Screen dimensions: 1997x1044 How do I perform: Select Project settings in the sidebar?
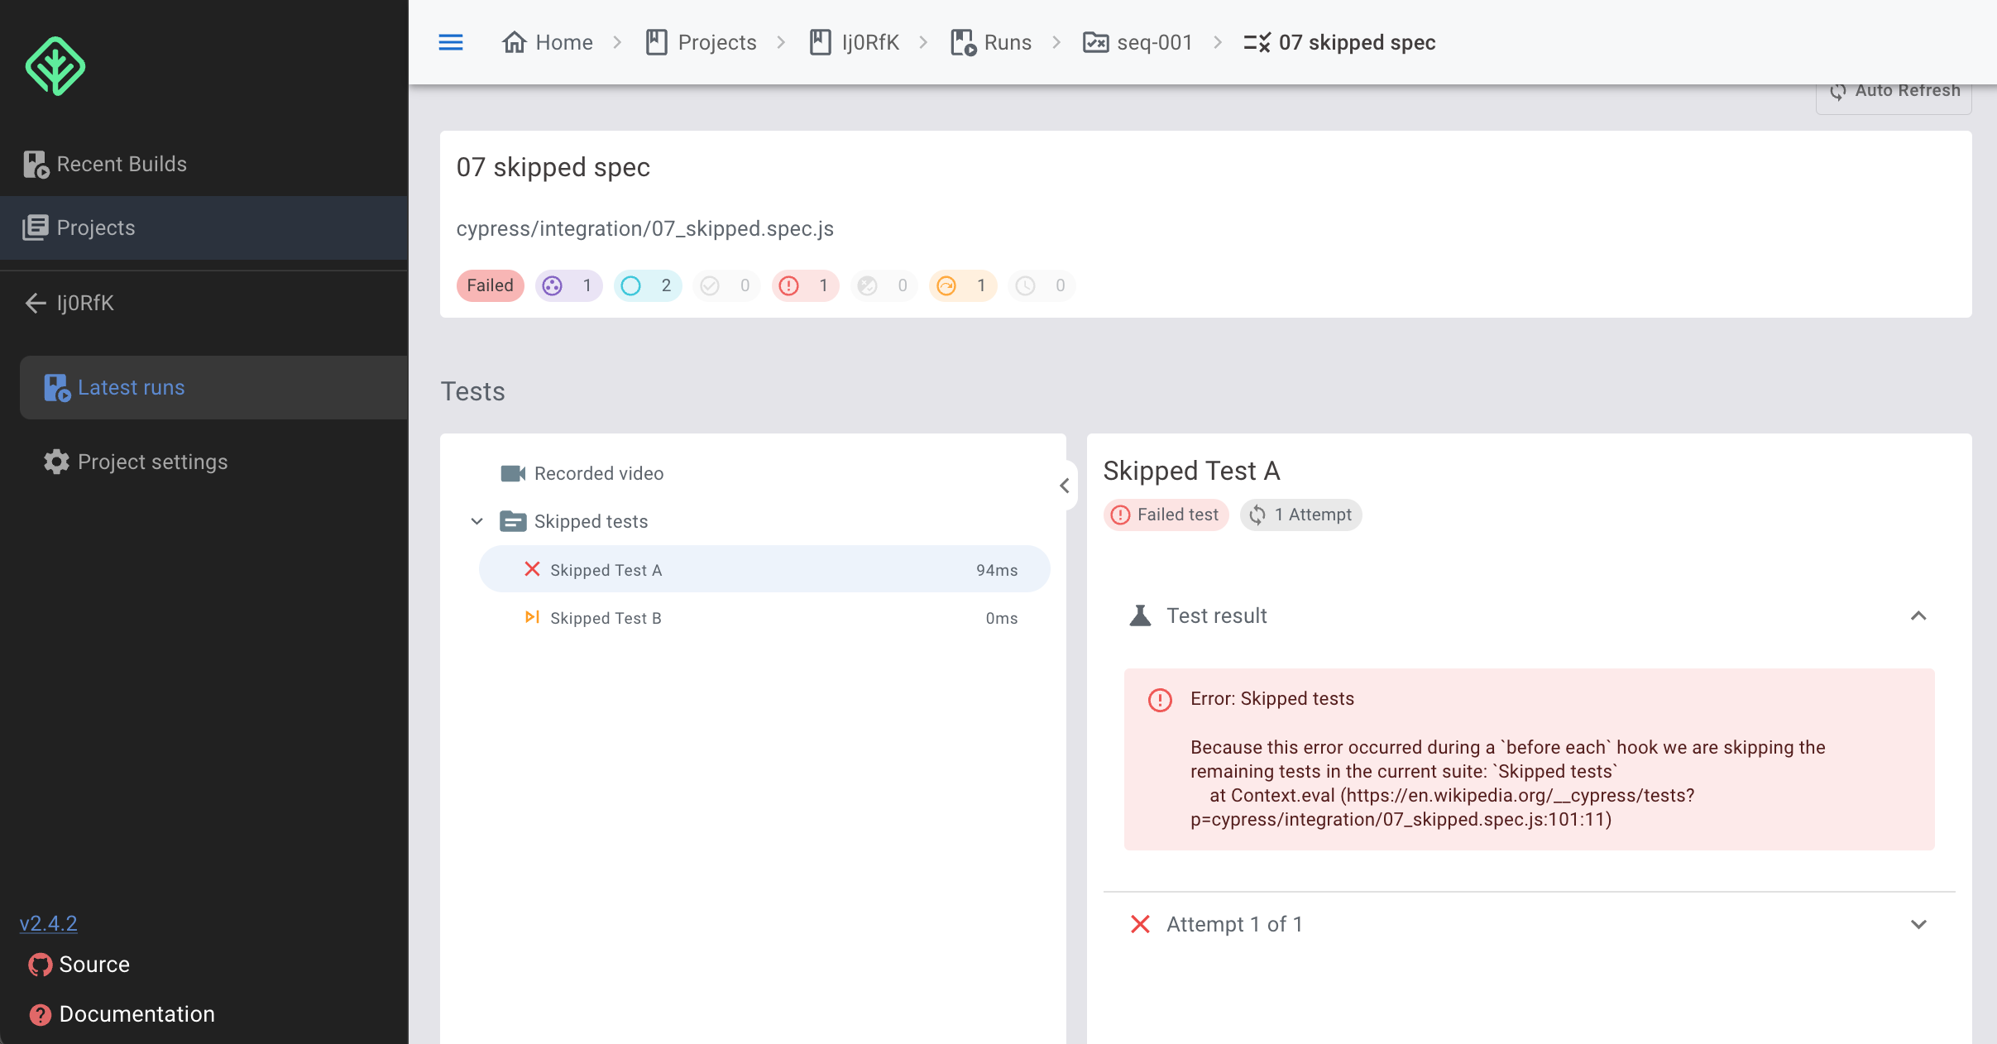pyautogui.click(x=152, y=462)
